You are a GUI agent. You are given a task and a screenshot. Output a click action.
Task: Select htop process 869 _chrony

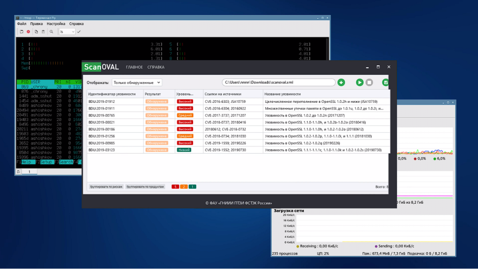point(49,86)
